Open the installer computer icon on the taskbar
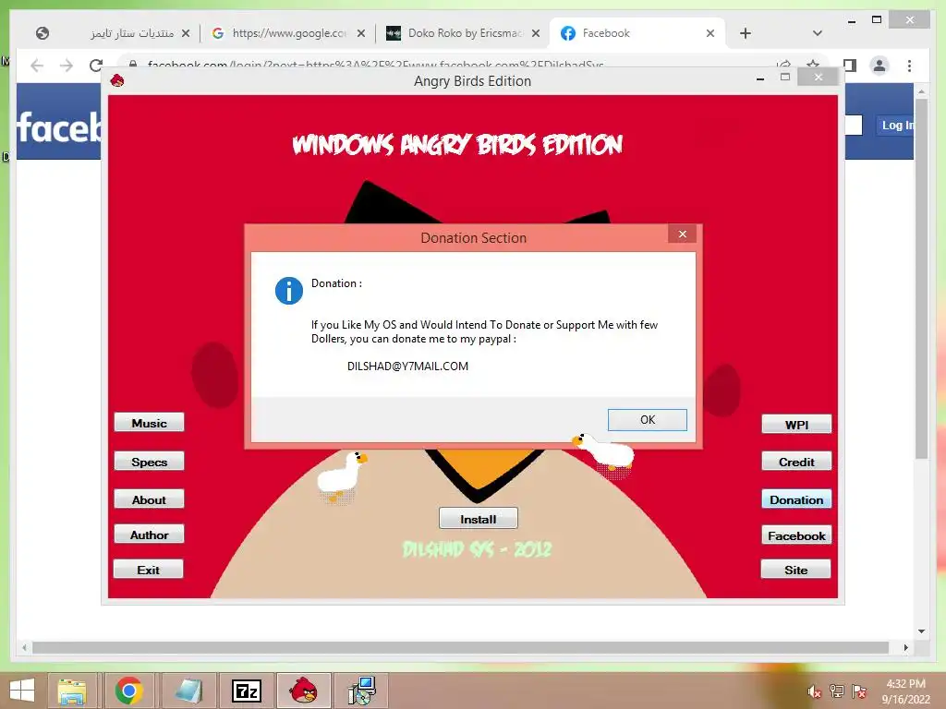The height and width of the screenshot is (709, 946). [362, 691]
